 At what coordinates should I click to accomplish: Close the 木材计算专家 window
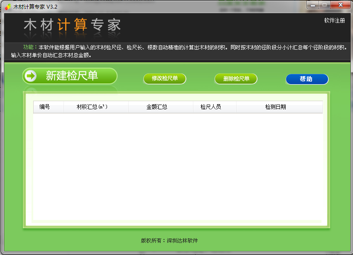point(340,5)
